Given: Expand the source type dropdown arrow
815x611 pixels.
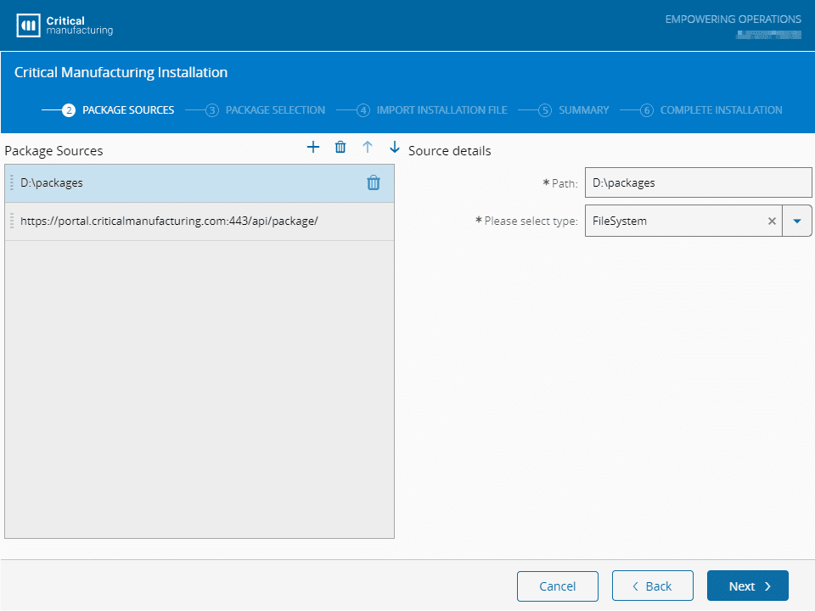Looking at the screenshot, I should click(x=796, y=221).
